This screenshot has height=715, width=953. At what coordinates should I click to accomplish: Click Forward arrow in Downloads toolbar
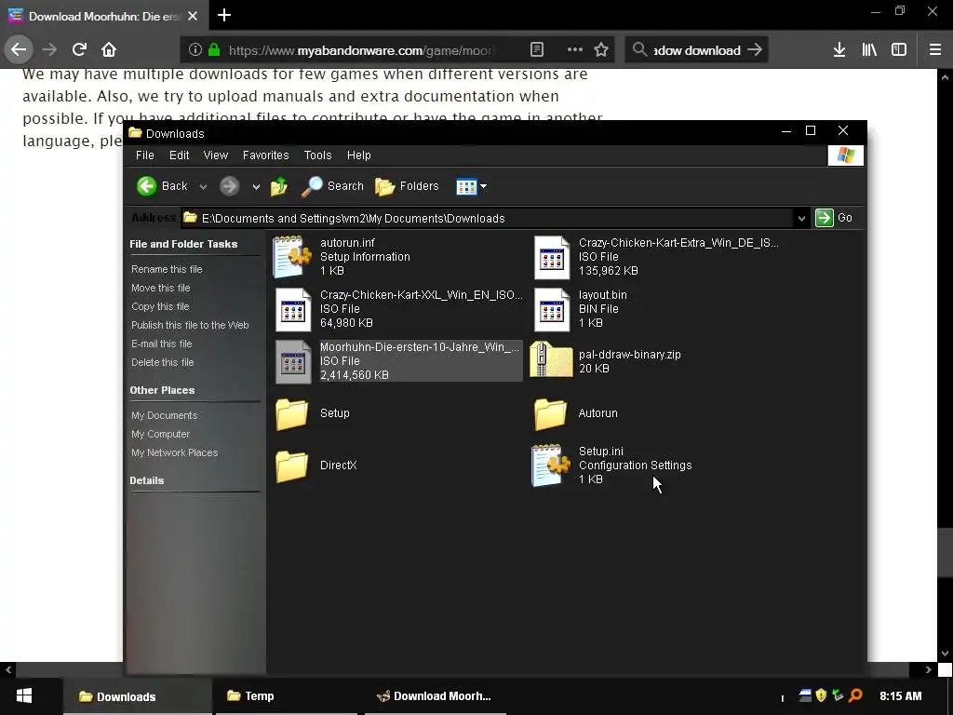click(229, 186)
